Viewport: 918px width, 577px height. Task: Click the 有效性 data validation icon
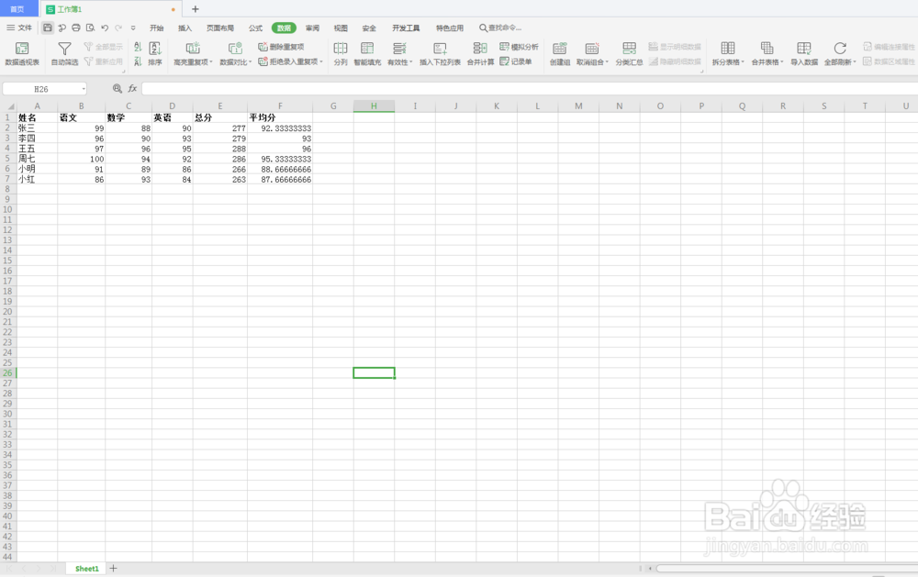tap(399, 49)
